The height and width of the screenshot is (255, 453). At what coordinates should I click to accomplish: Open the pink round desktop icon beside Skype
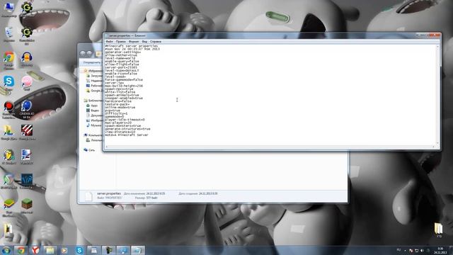pyautogui.click(x=27, y=83)
